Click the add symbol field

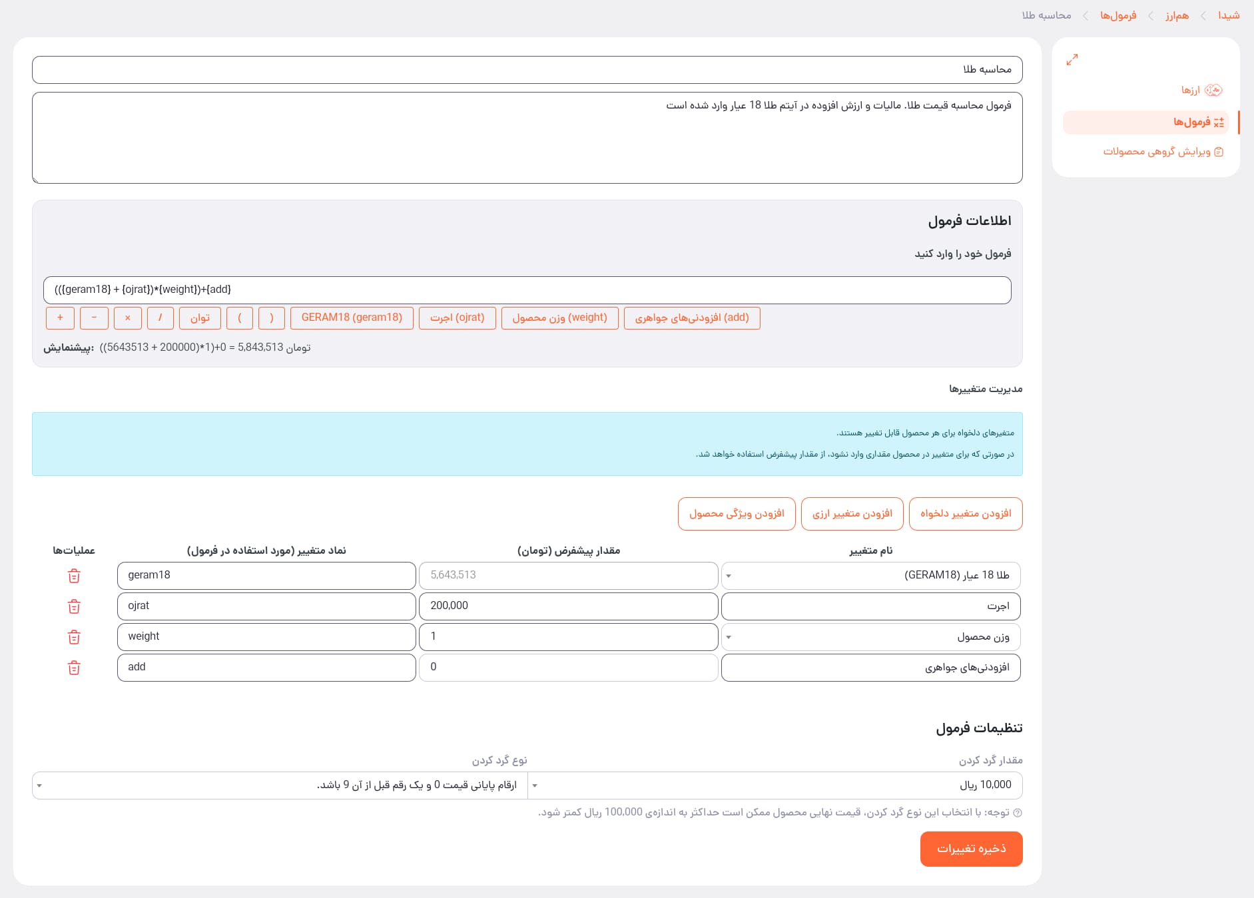266,668
